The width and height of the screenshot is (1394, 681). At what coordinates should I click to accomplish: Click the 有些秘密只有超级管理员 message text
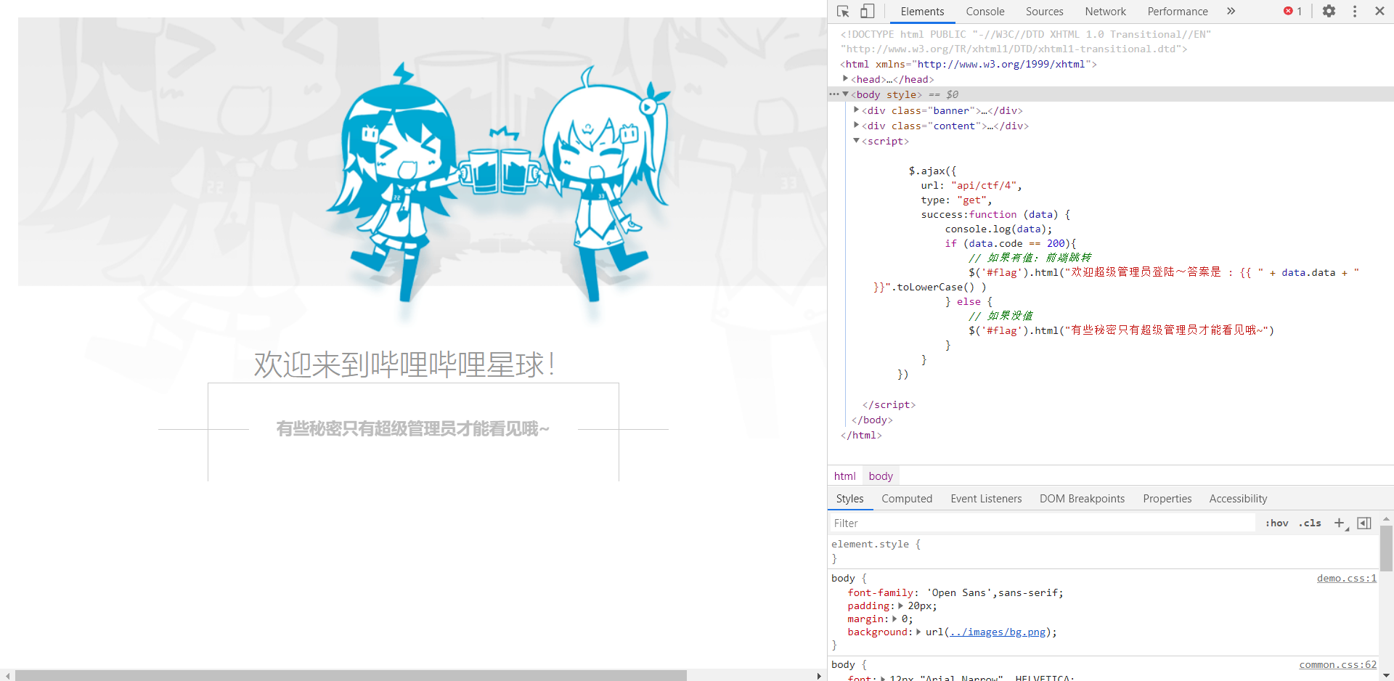tap(412, 429)
